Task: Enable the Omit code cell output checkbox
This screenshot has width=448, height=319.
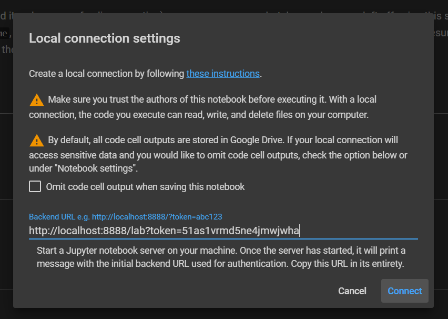Action: tap(35, 186)
